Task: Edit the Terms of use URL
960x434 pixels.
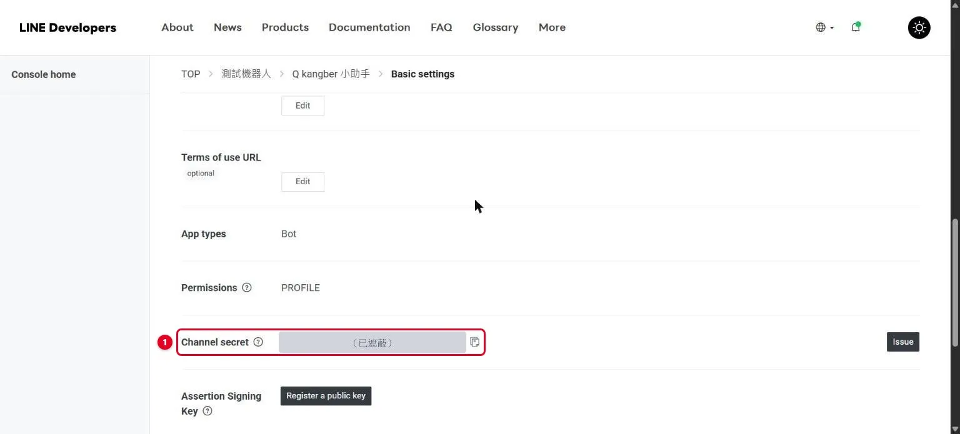Action: click(x=302, y=182)
